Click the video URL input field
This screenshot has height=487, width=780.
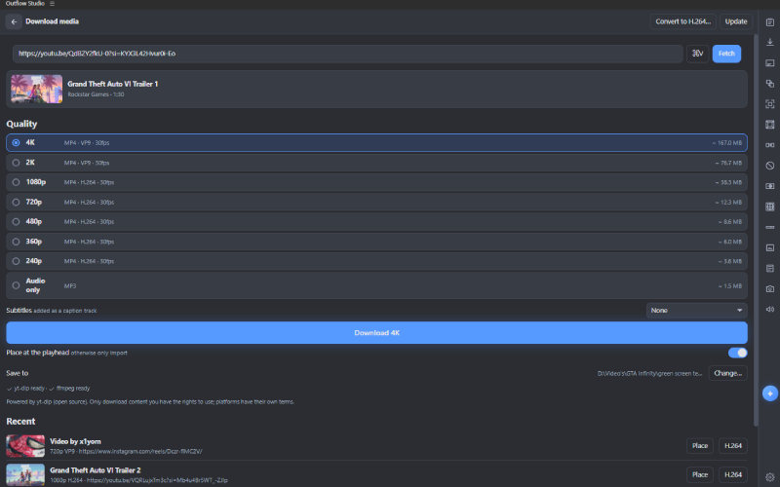[348, 54]
